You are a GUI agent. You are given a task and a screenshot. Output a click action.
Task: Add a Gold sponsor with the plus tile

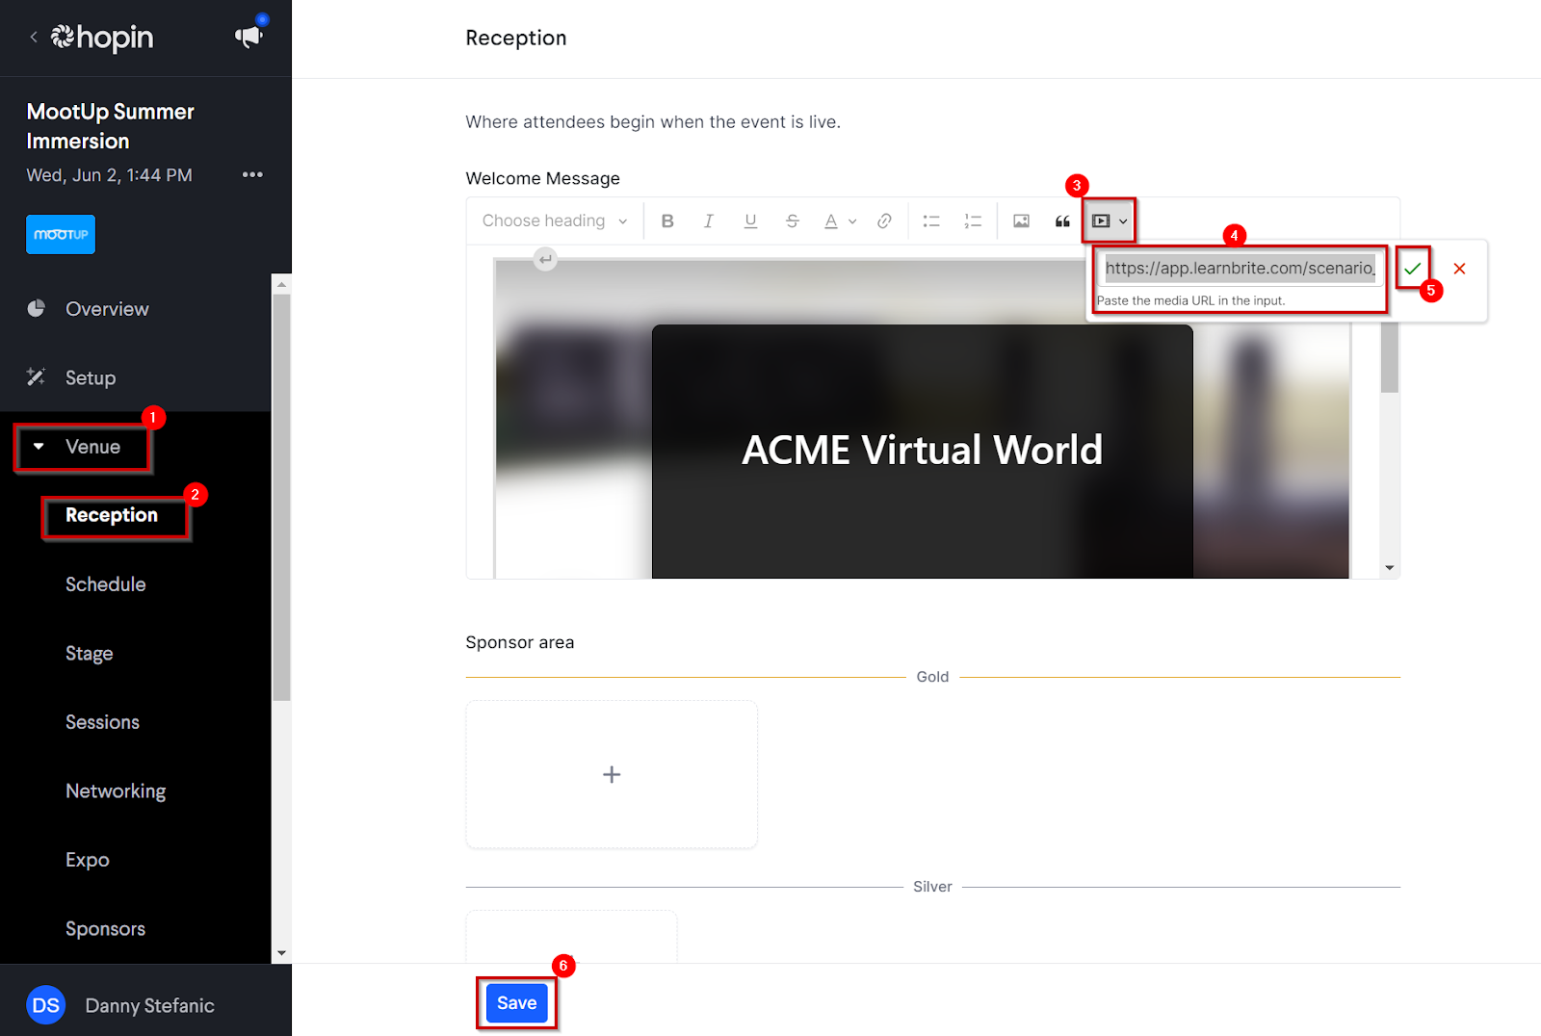tap(612, 774)
